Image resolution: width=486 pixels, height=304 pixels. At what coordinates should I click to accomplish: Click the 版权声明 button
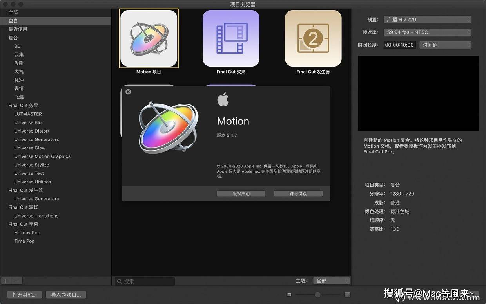[x=241, y=194]
